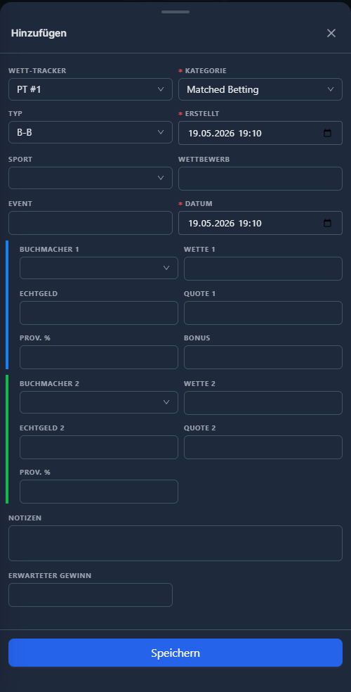Grab the sheet drag handle at top

tap(175, 12)
